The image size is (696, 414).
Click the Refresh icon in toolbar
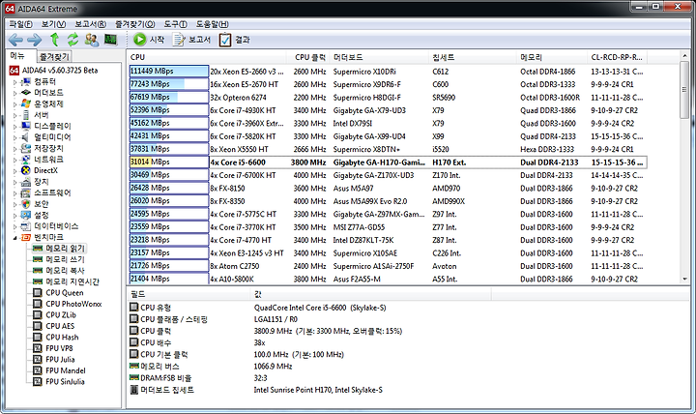(72, 40)
